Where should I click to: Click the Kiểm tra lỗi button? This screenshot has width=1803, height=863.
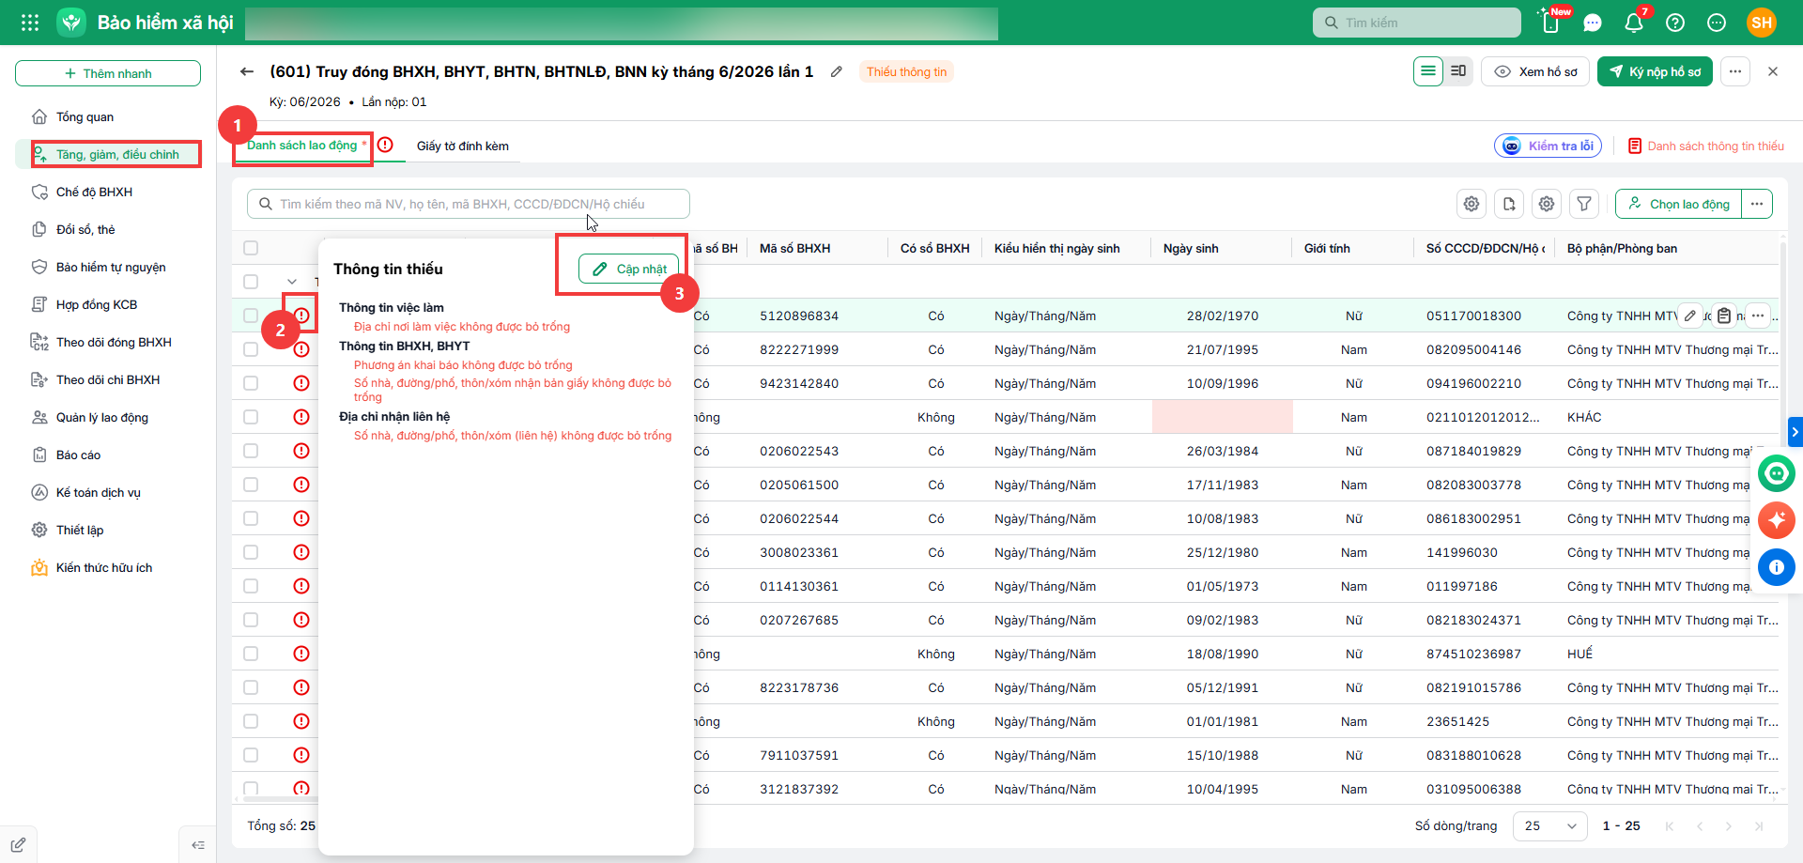click(1548, 146)
